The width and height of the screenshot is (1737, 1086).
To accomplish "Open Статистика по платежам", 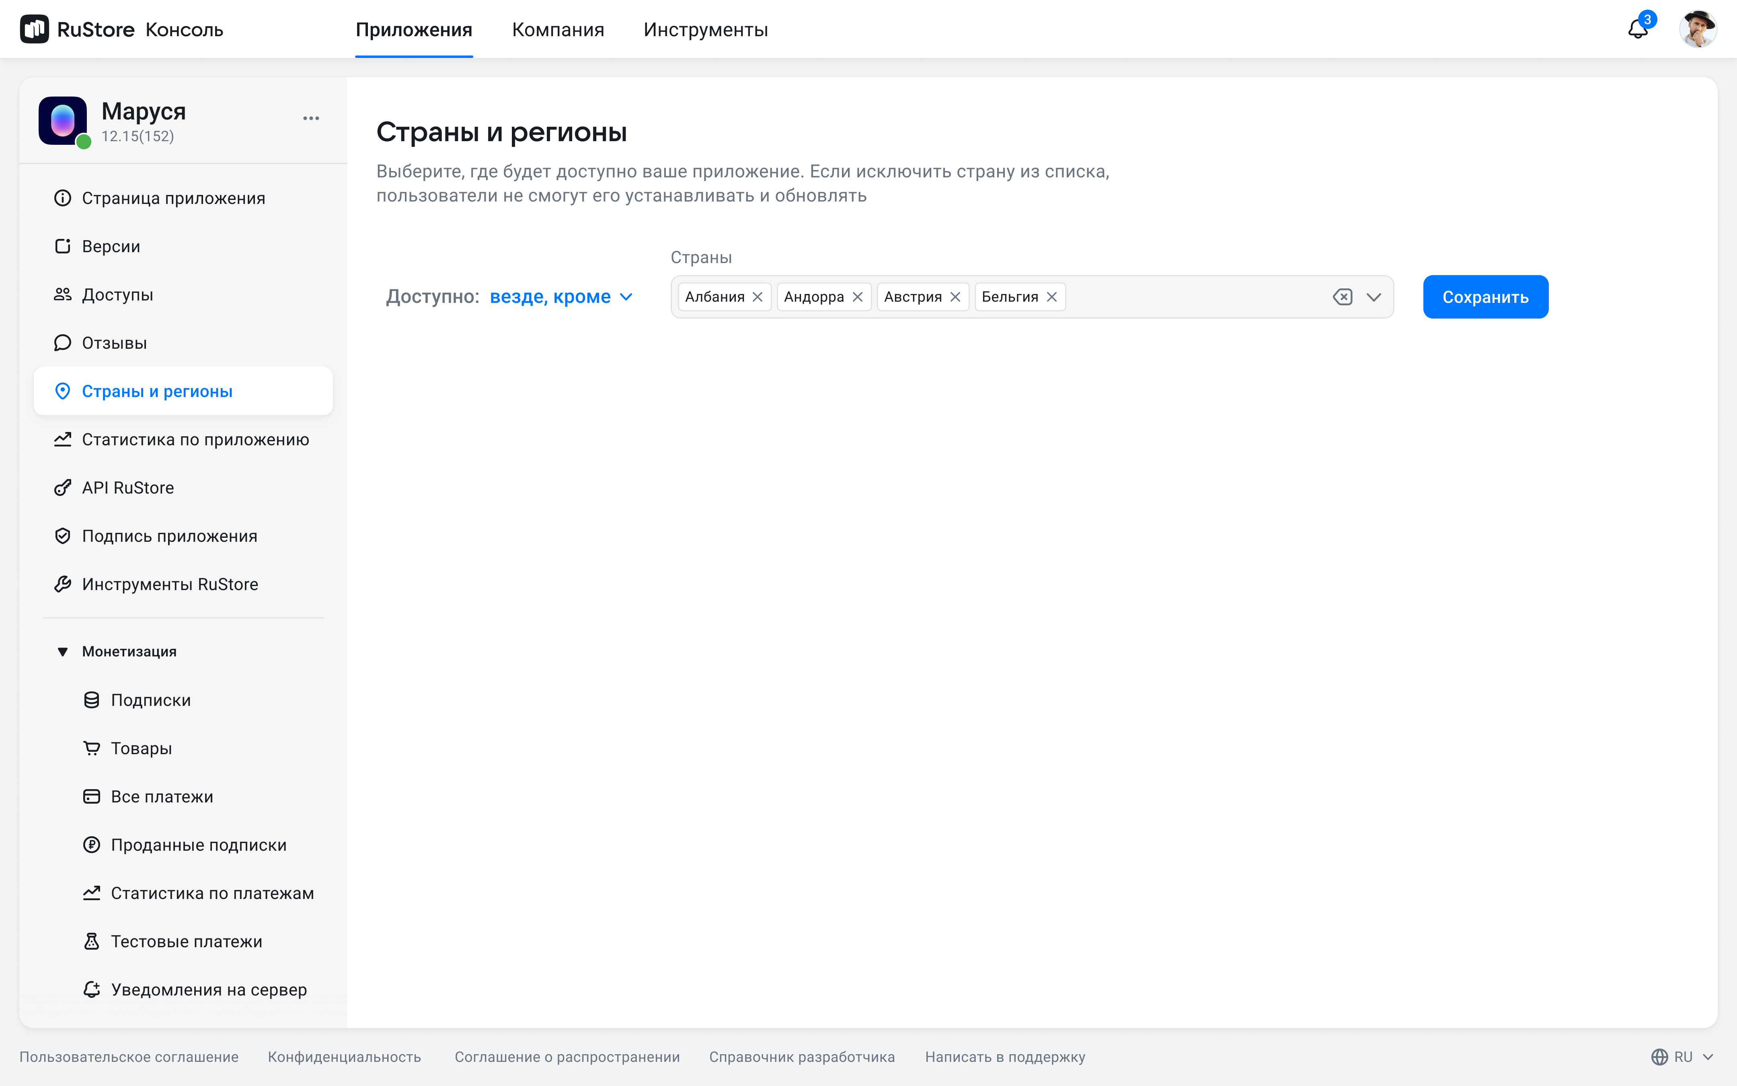I will tap(183, 893).
